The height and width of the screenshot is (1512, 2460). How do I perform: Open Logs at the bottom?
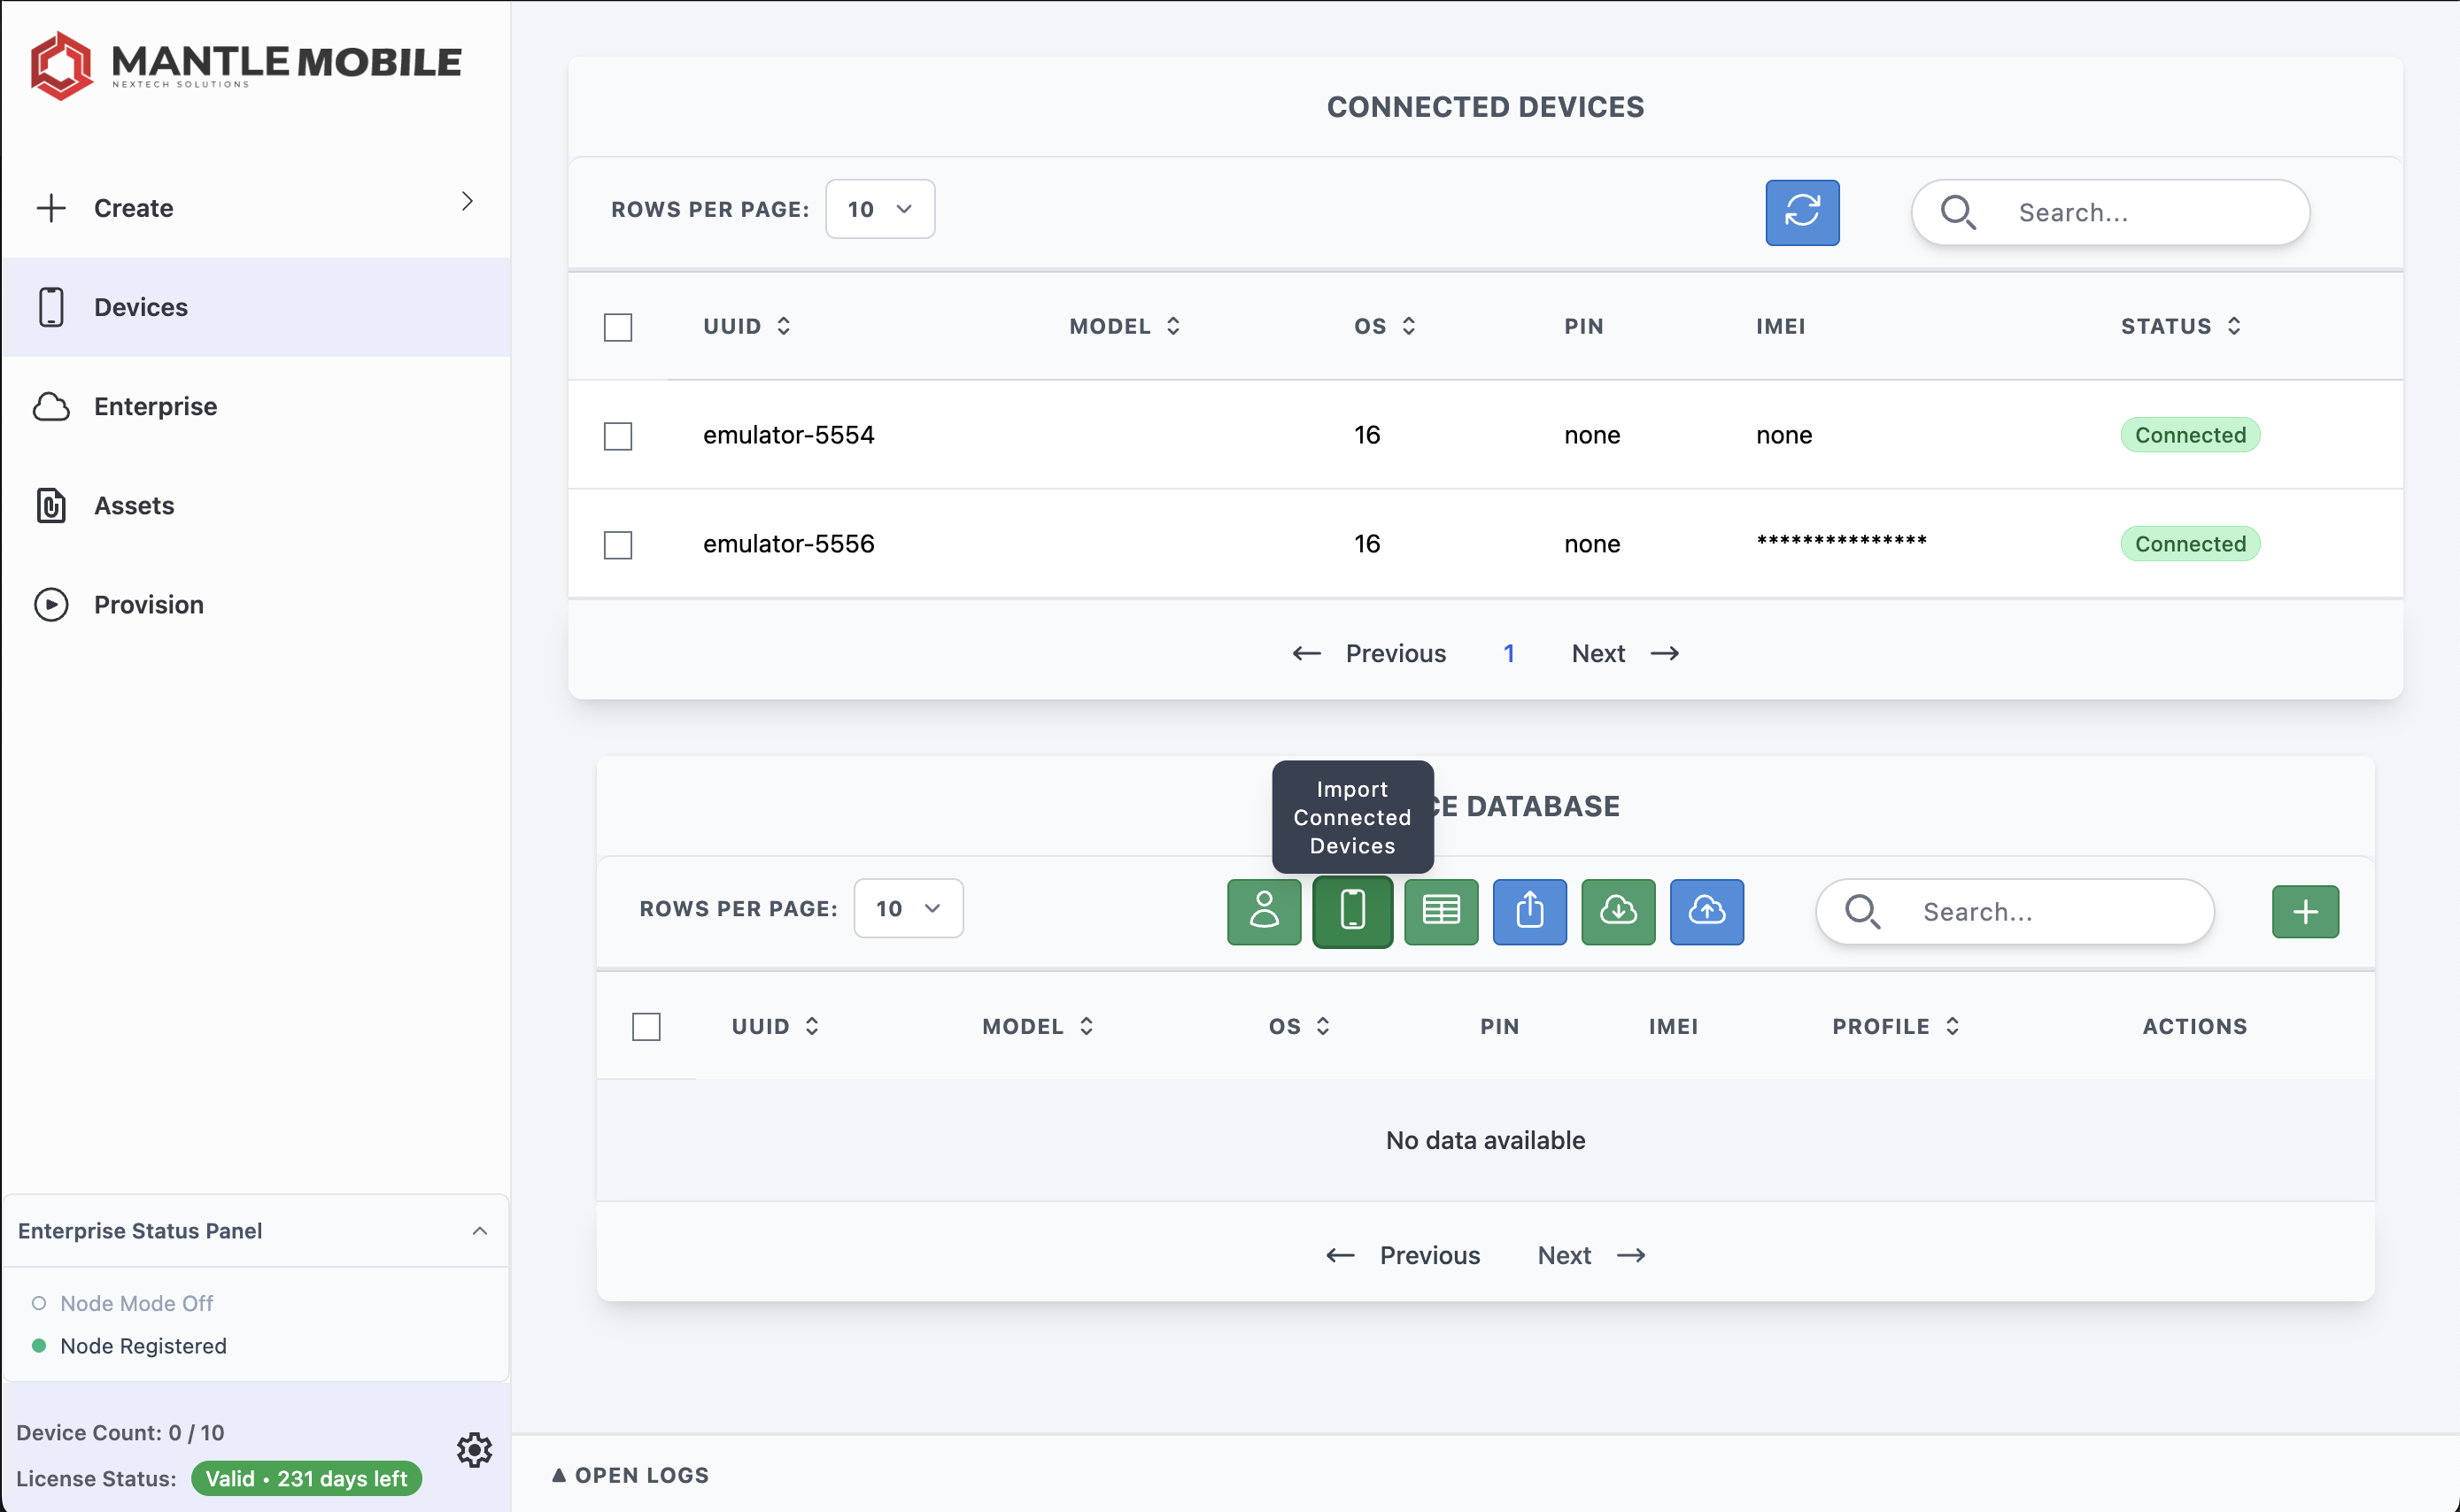click(630, 1475)
